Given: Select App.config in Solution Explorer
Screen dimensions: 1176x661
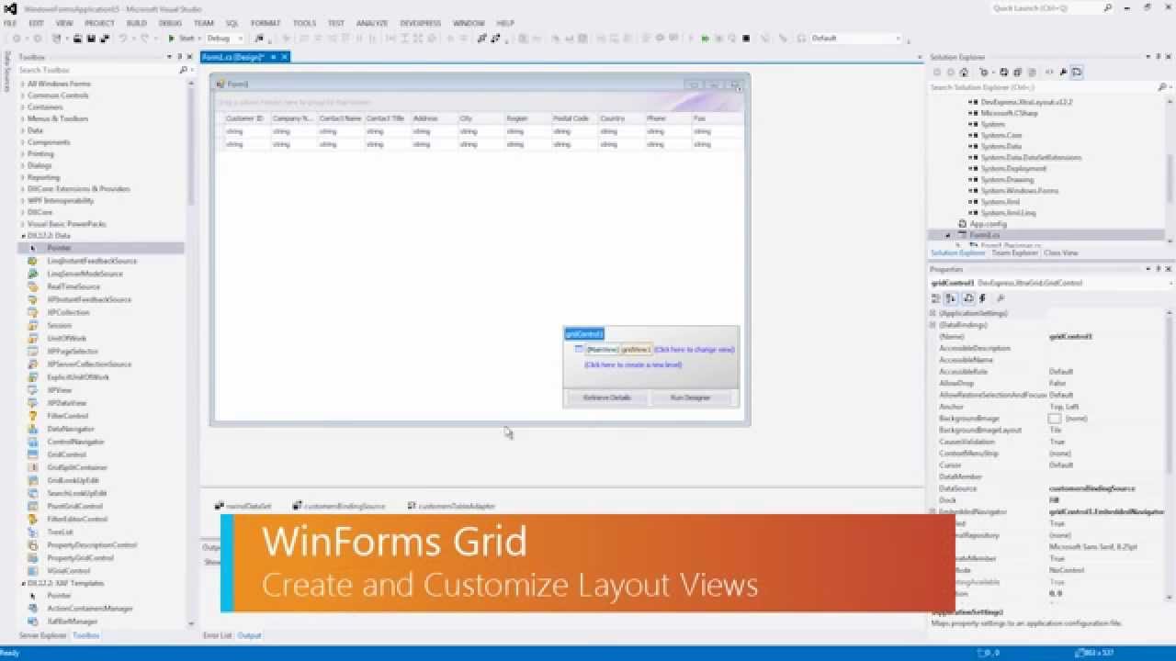Looking at the screenshot, I should pyautogui.click(x=988, y=224).
